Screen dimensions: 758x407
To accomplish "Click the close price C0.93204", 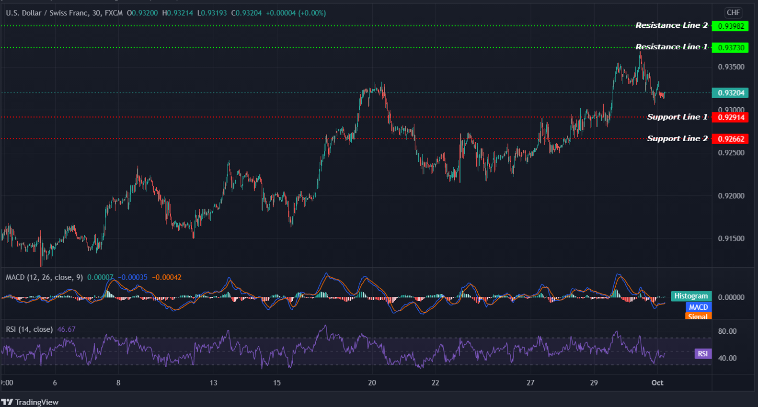I will tap(247, 13).
